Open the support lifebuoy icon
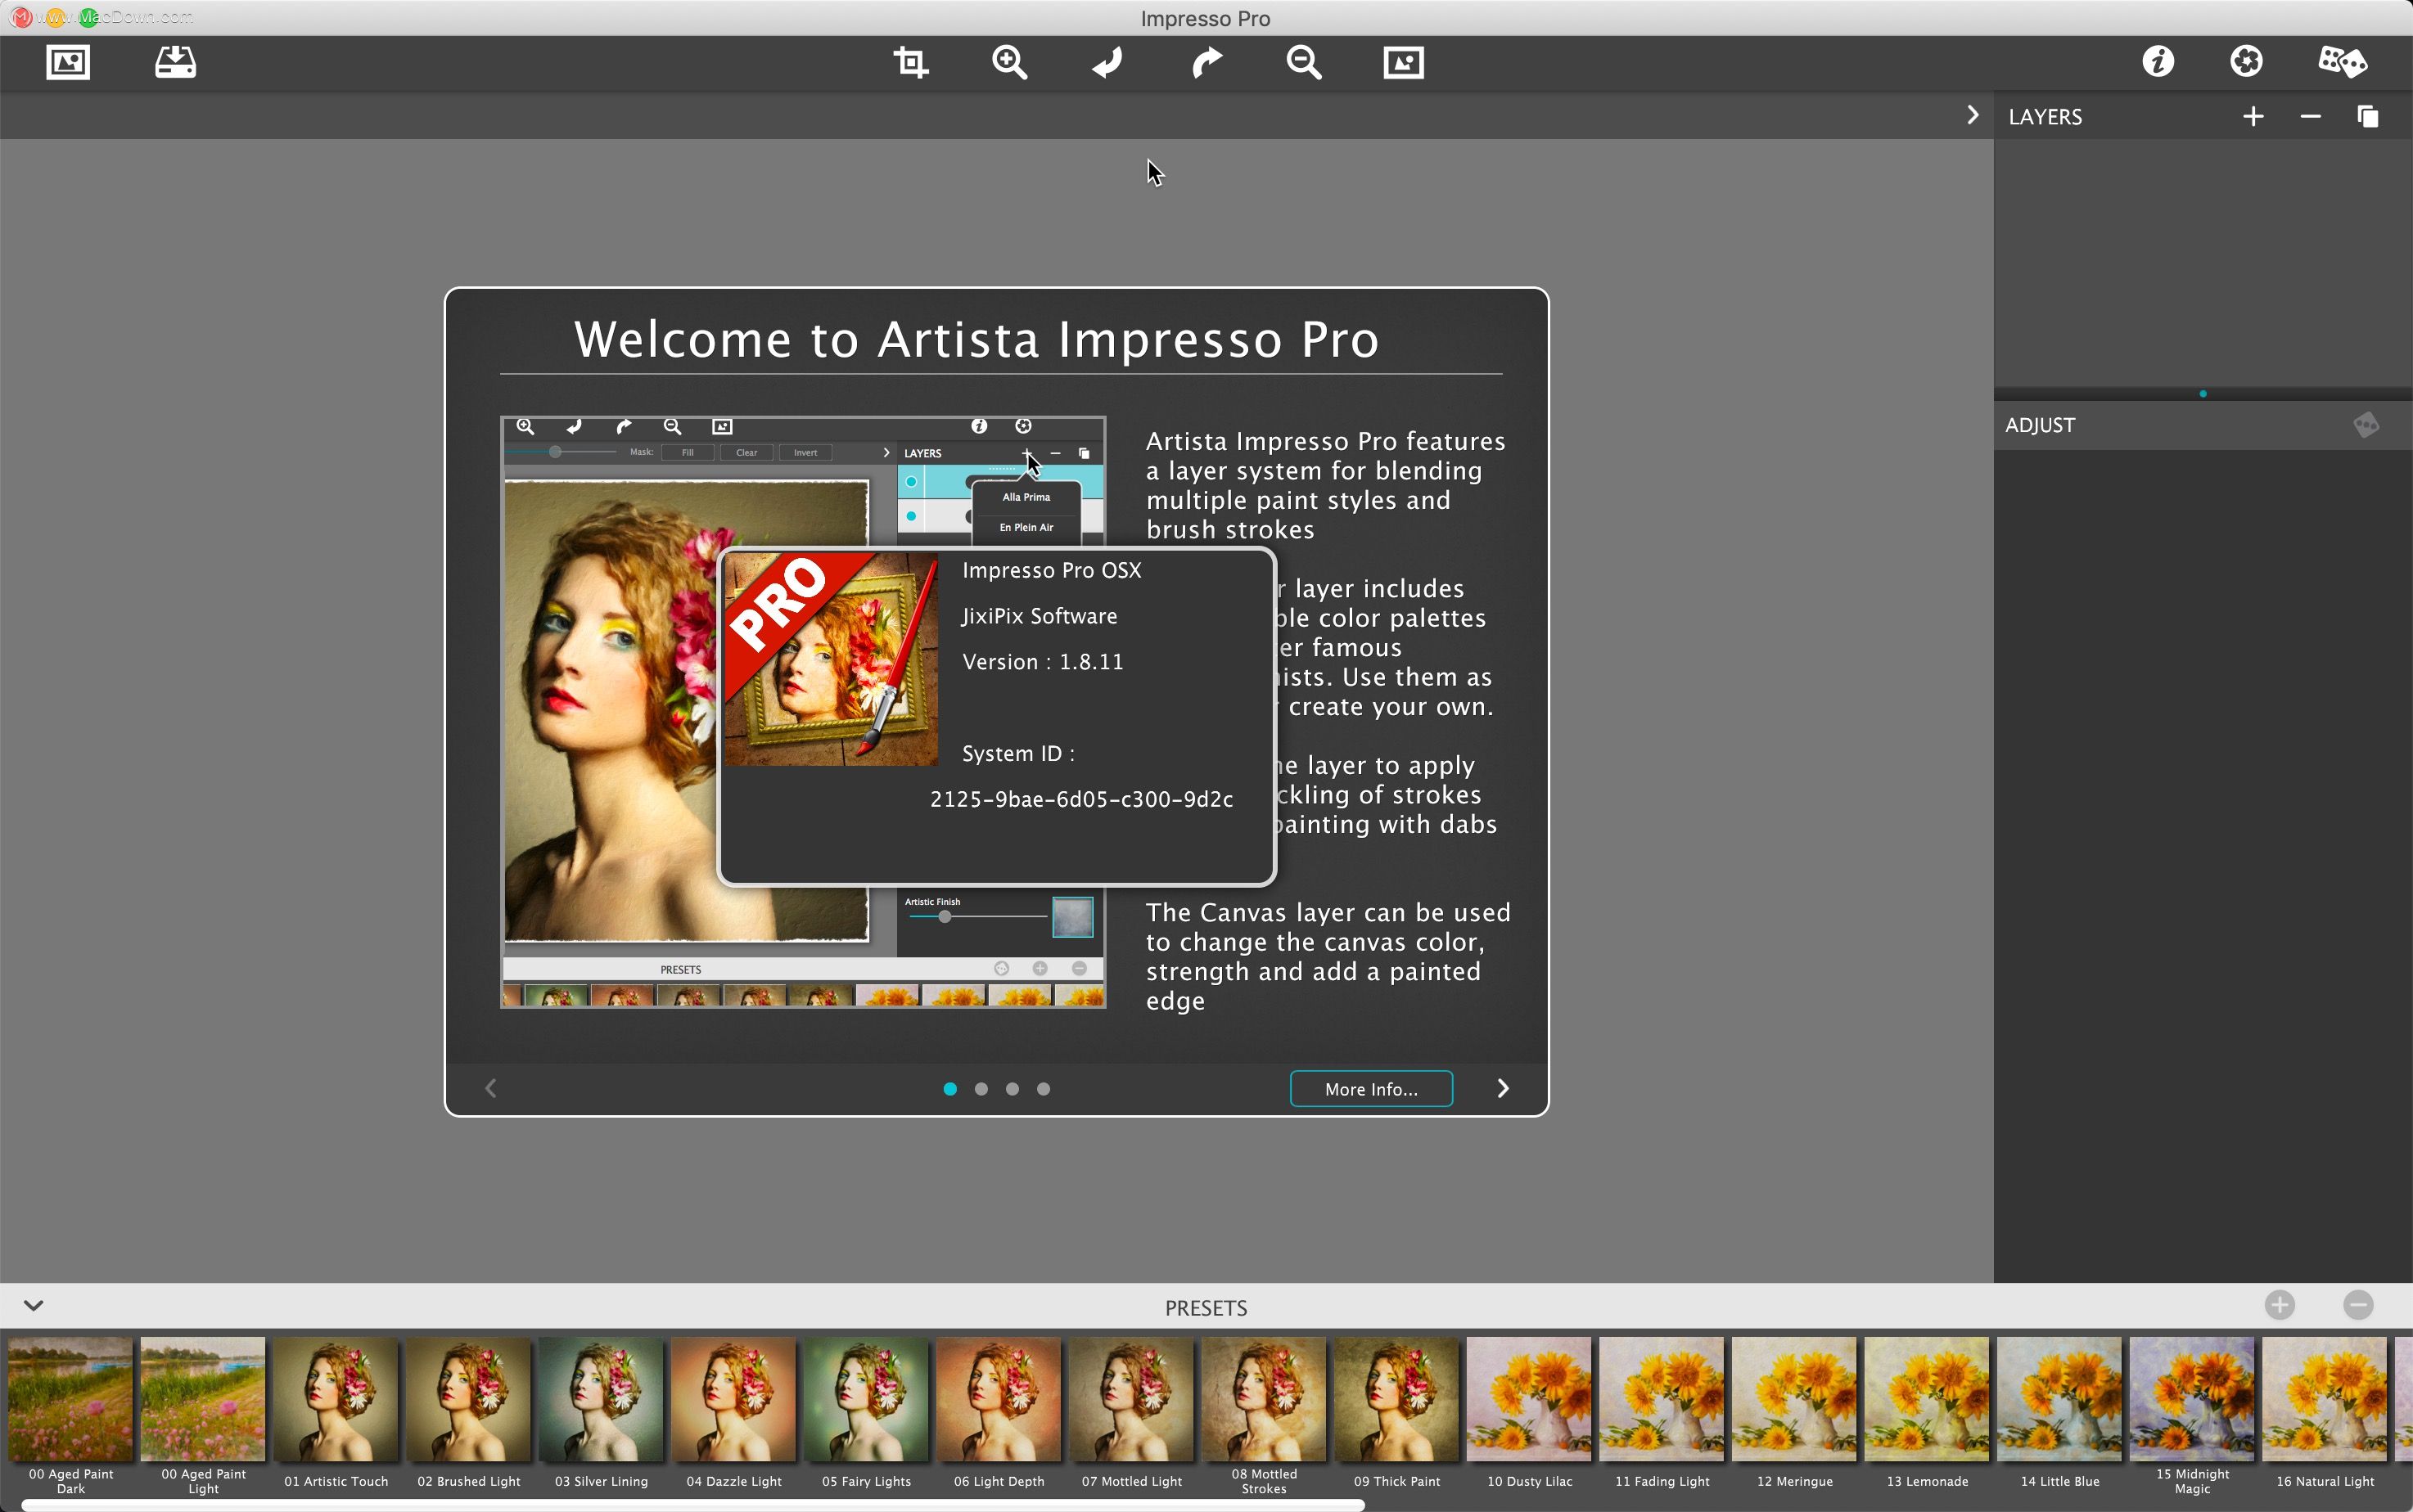 [x=2246, y=61]
